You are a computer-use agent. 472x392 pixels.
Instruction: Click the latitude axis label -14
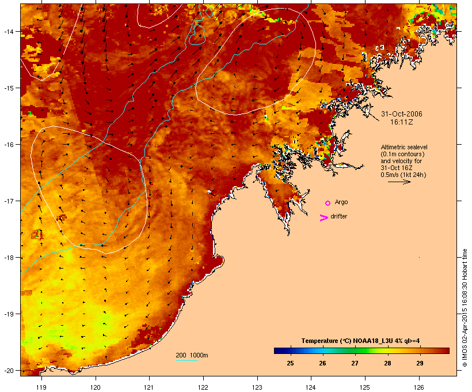(x=8, y=31)
